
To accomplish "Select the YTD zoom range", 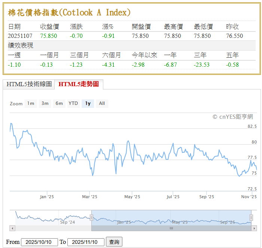I will click(73, 103).
